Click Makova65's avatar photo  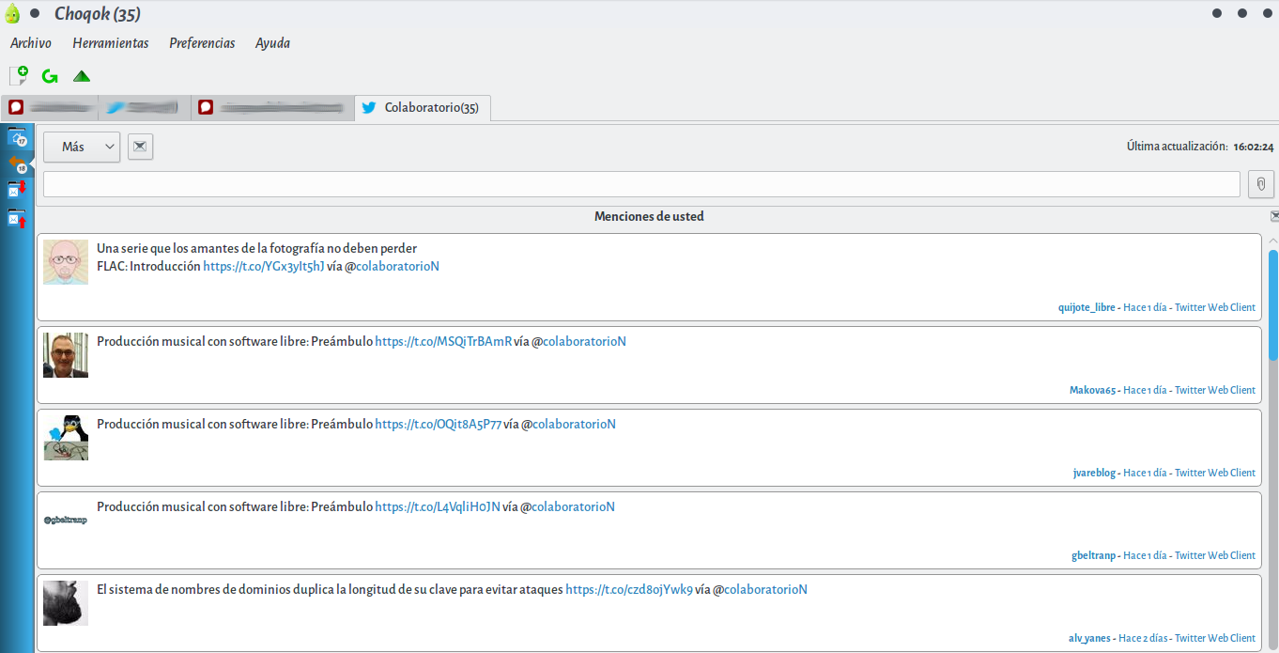[66, 355]
